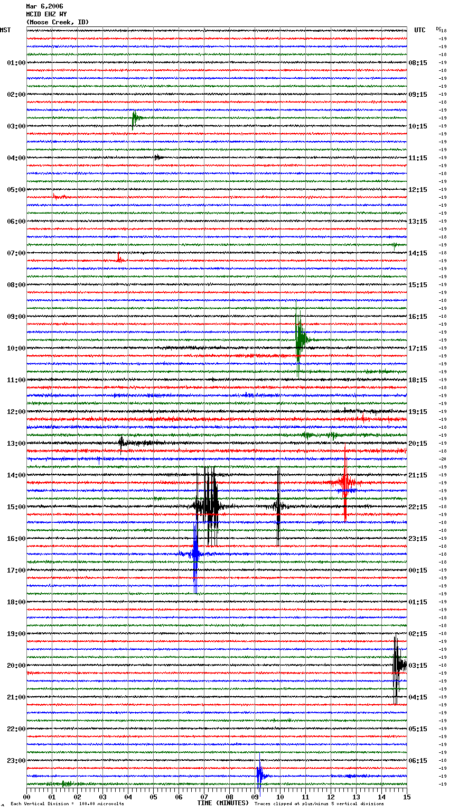
Task: Click the large black clipped burst on the 15:00 trace
Action: click(207, 506)
